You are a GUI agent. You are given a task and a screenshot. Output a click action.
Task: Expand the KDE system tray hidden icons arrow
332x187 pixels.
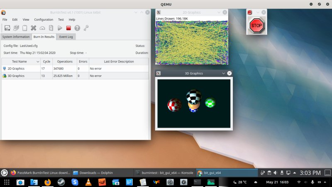tap(295, 173)
